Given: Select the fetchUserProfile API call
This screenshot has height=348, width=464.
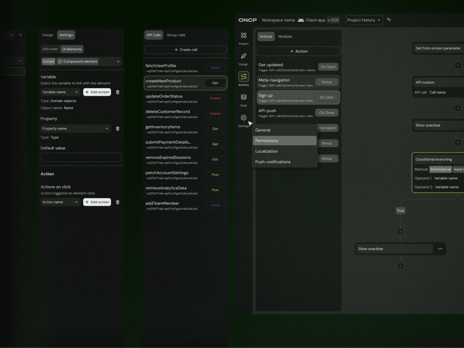Looking at the screenshot, I should (x=186, y=68).
